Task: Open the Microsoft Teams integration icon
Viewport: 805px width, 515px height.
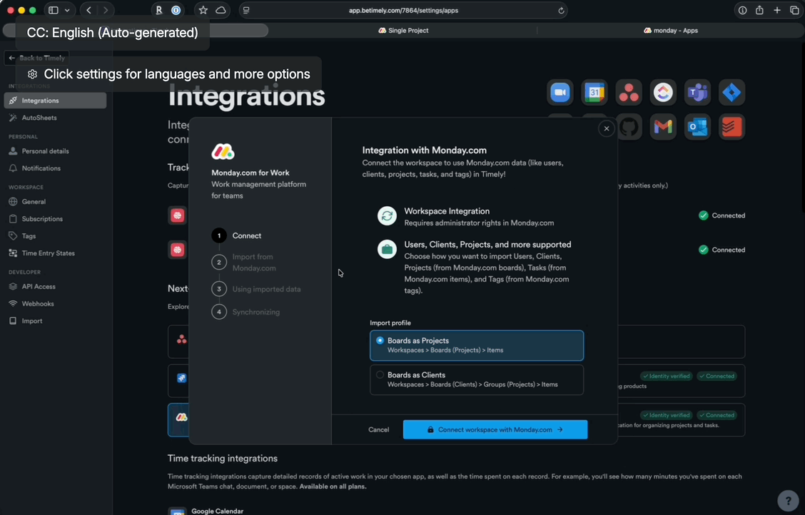Action: [697, 93]
